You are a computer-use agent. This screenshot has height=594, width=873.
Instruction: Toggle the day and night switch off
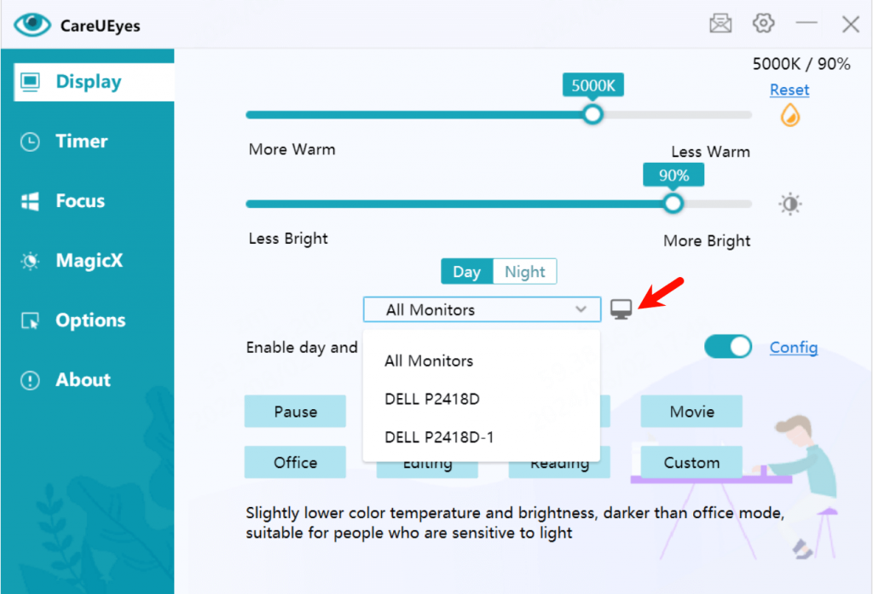point(727,347)
